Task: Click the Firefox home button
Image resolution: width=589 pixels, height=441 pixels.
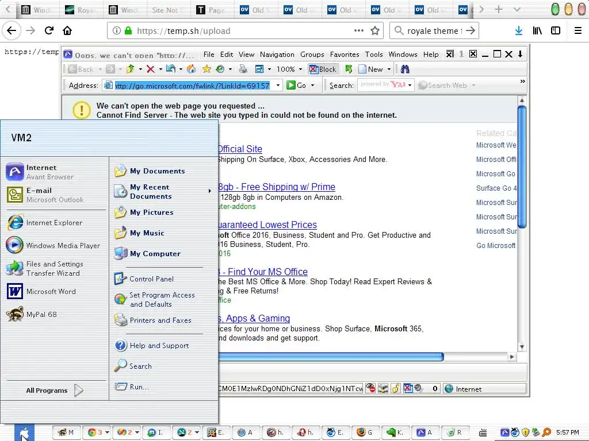Action: 67,30
